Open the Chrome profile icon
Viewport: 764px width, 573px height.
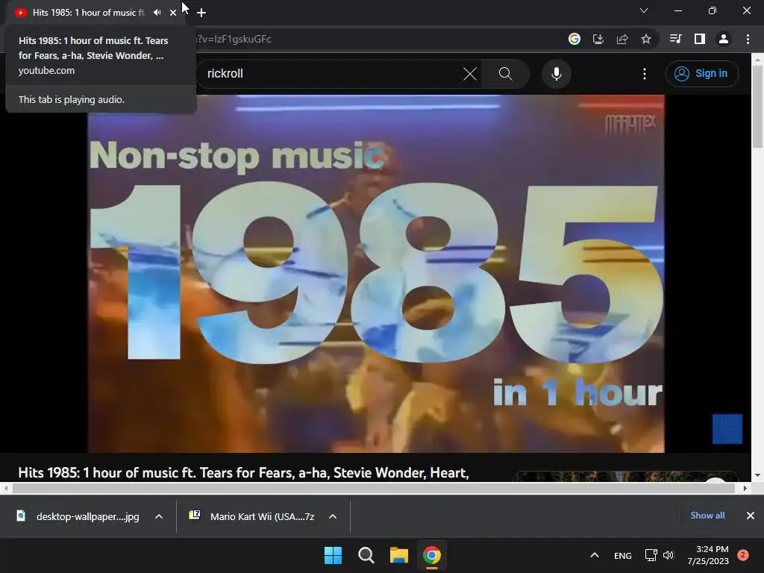click(724, 39)
